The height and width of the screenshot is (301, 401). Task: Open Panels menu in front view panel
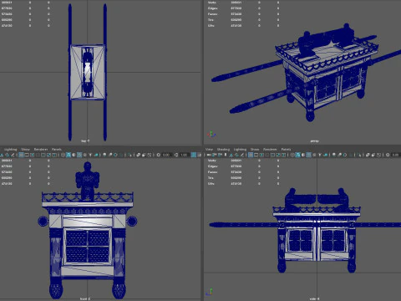pos(57,149)
